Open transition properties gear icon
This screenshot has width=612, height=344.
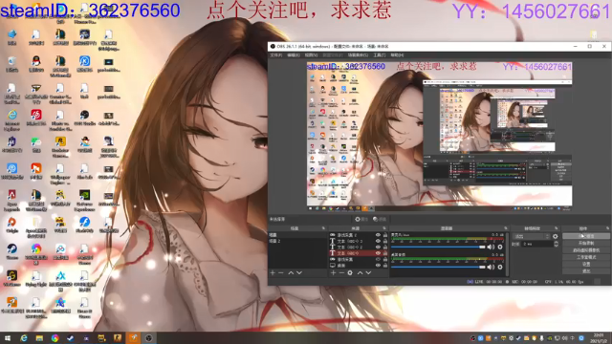pyautogui.click(x=555, y=236)
